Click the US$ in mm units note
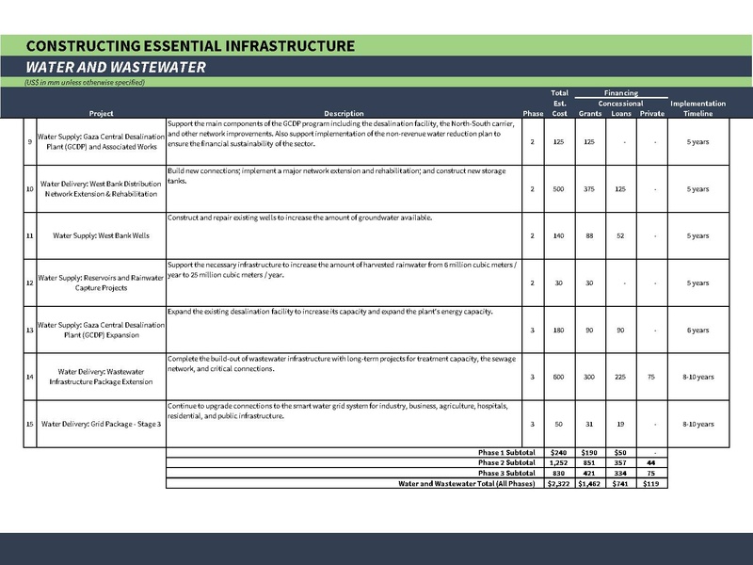 click(85, 83)
